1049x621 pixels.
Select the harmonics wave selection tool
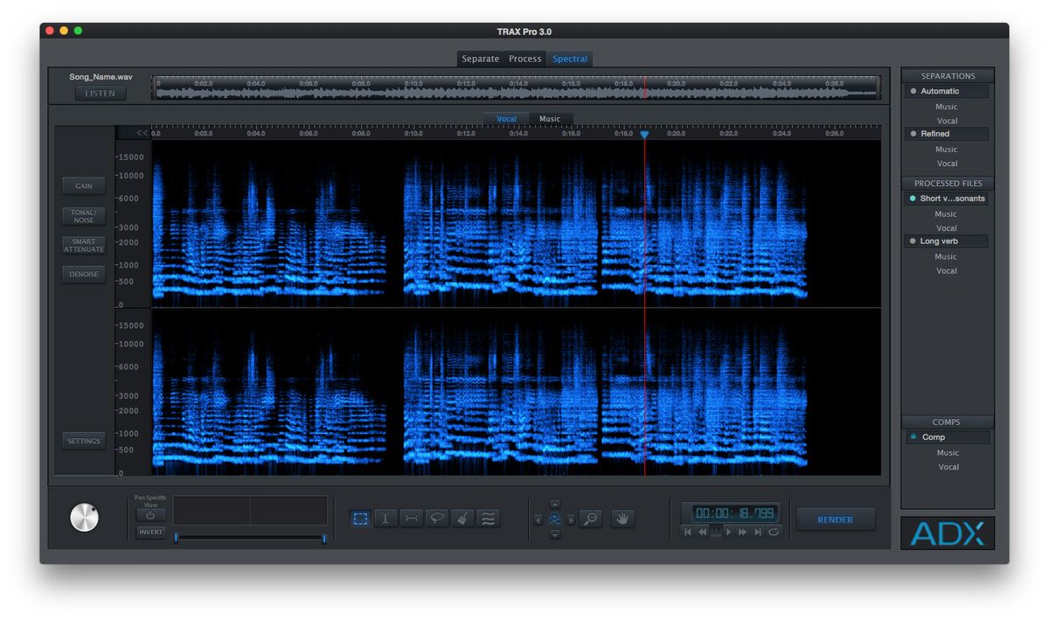[489, 518]
